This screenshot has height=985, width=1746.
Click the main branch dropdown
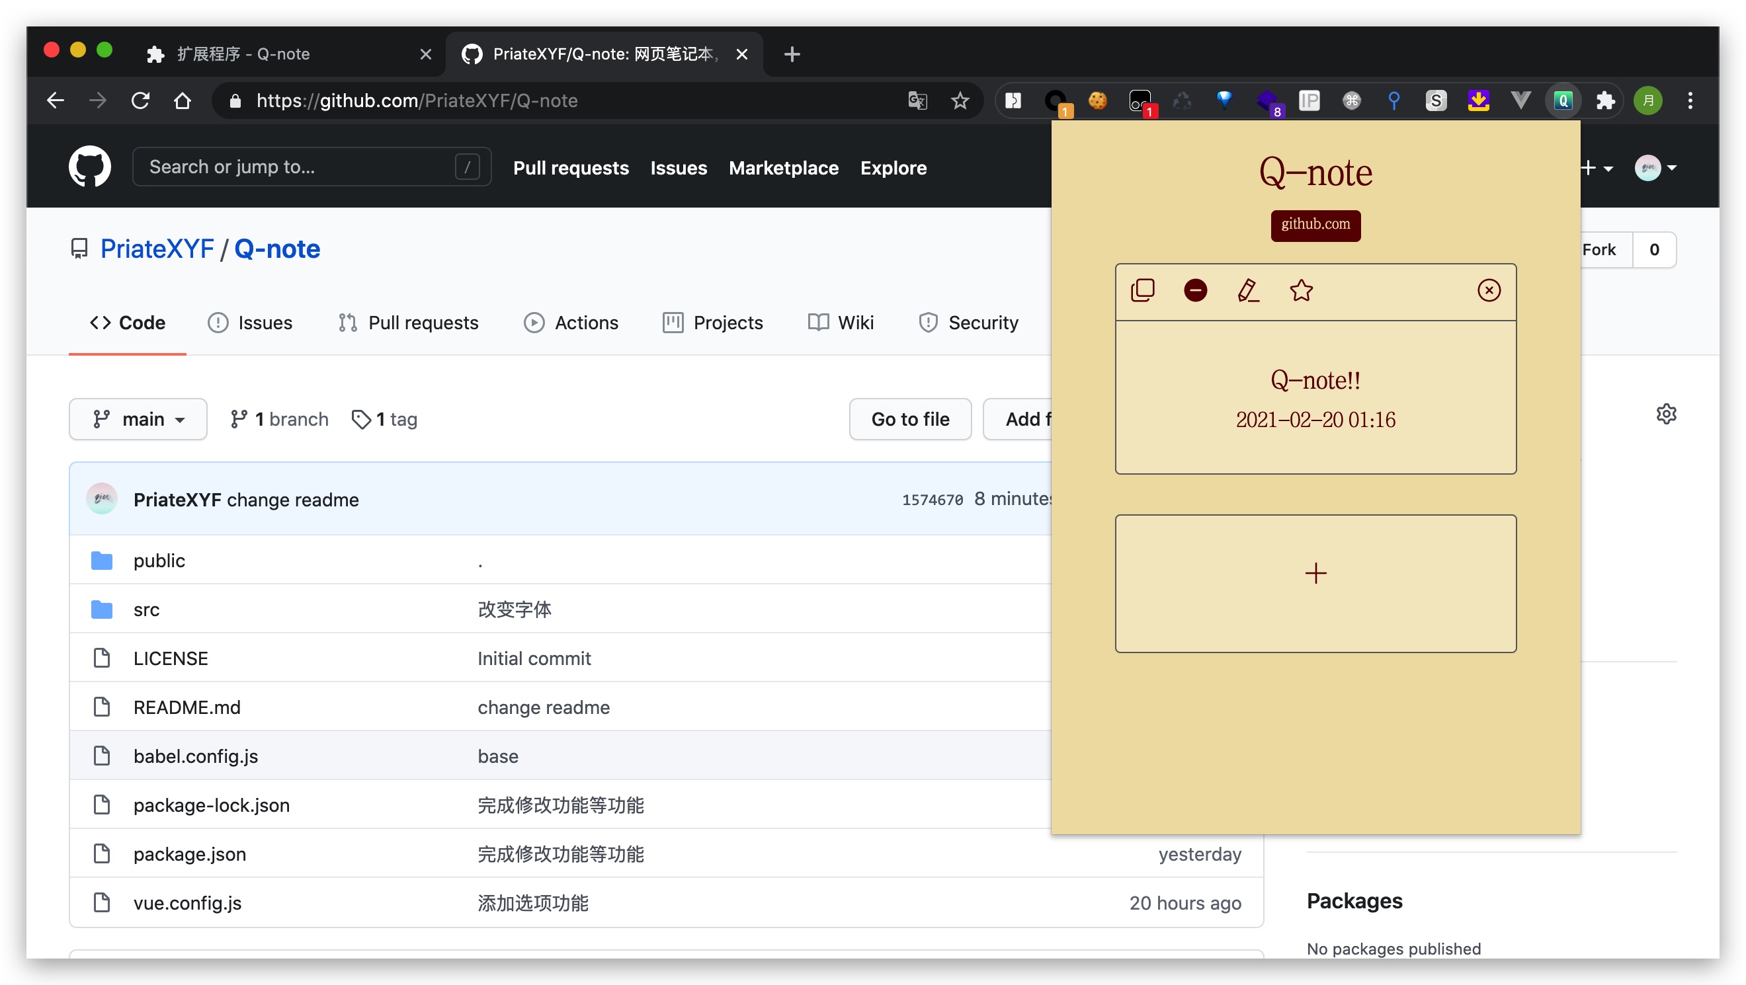click(138, 419)
